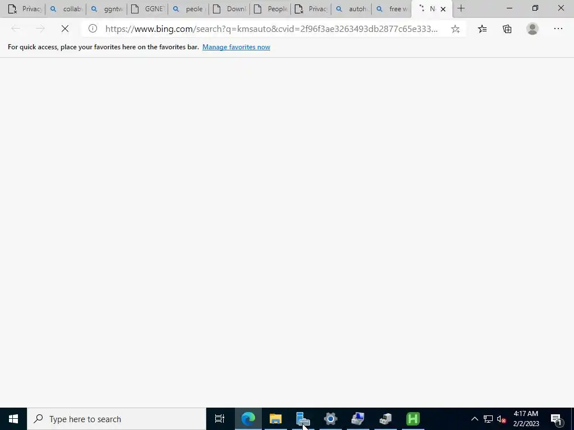Click the bing.com address bar URL

(271, 29)
